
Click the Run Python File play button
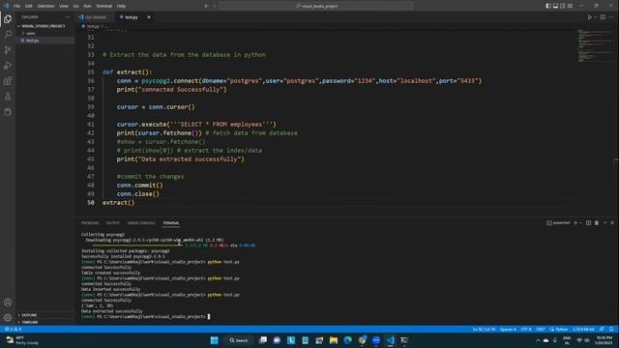click(590, 17)
